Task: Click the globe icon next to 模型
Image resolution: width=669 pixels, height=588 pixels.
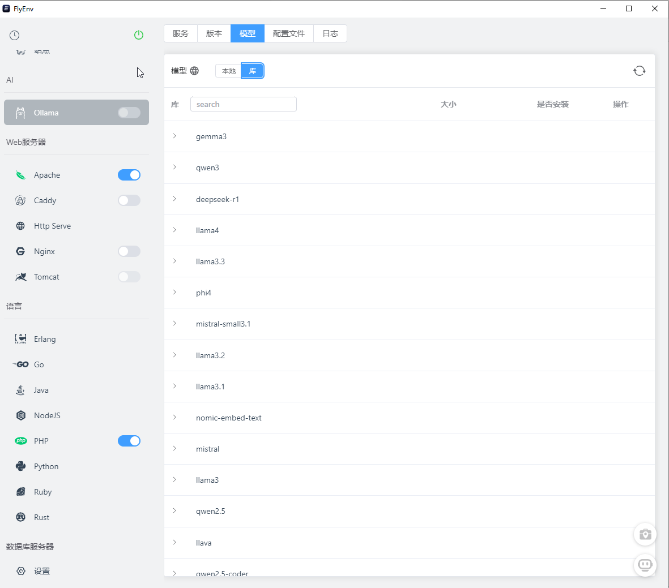Action: pos(194,71)
